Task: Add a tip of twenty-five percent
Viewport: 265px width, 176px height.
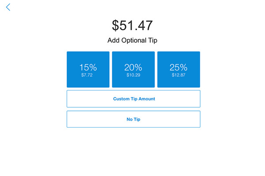Action: click(x=178, y=70)
